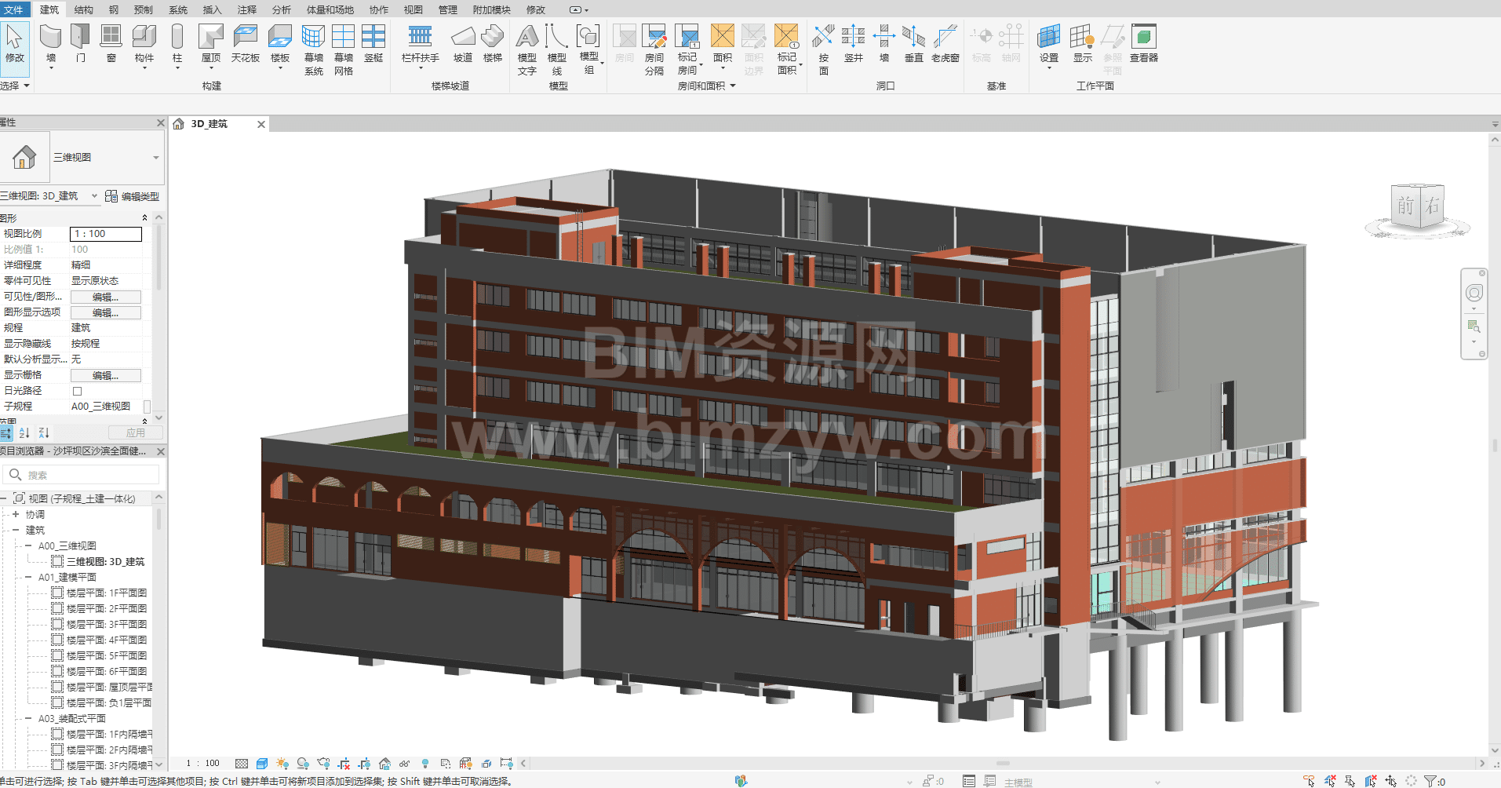Open the 管理 ribbon tab
This screenshot has width=1501, height=788.
click(447, 9)
